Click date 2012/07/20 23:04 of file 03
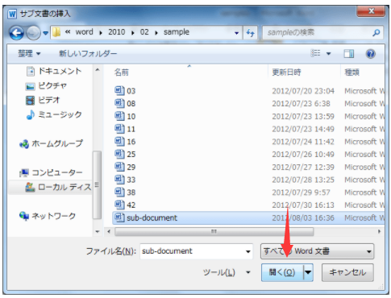Image resolution: width=391 pixels, height=298 pixels. tap(303, 91)
